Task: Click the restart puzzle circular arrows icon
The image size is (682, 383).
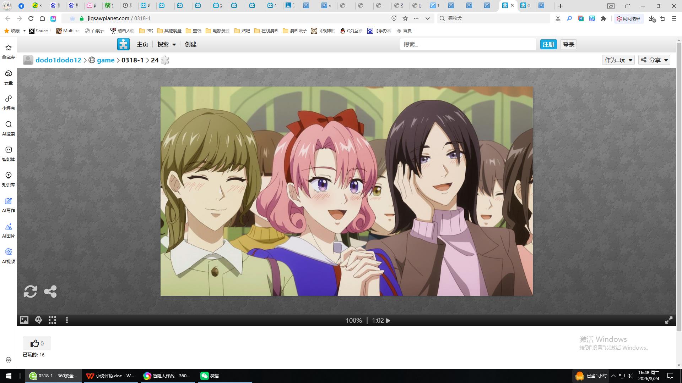Action: [x=30, y=292]
